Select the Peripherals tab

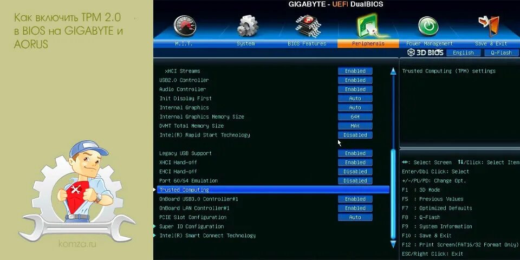(368, 43)
